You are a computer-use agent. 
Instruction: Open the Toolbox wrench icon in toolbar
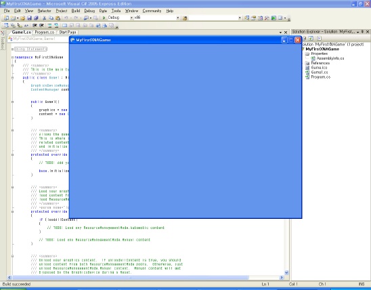coord(267,18)
